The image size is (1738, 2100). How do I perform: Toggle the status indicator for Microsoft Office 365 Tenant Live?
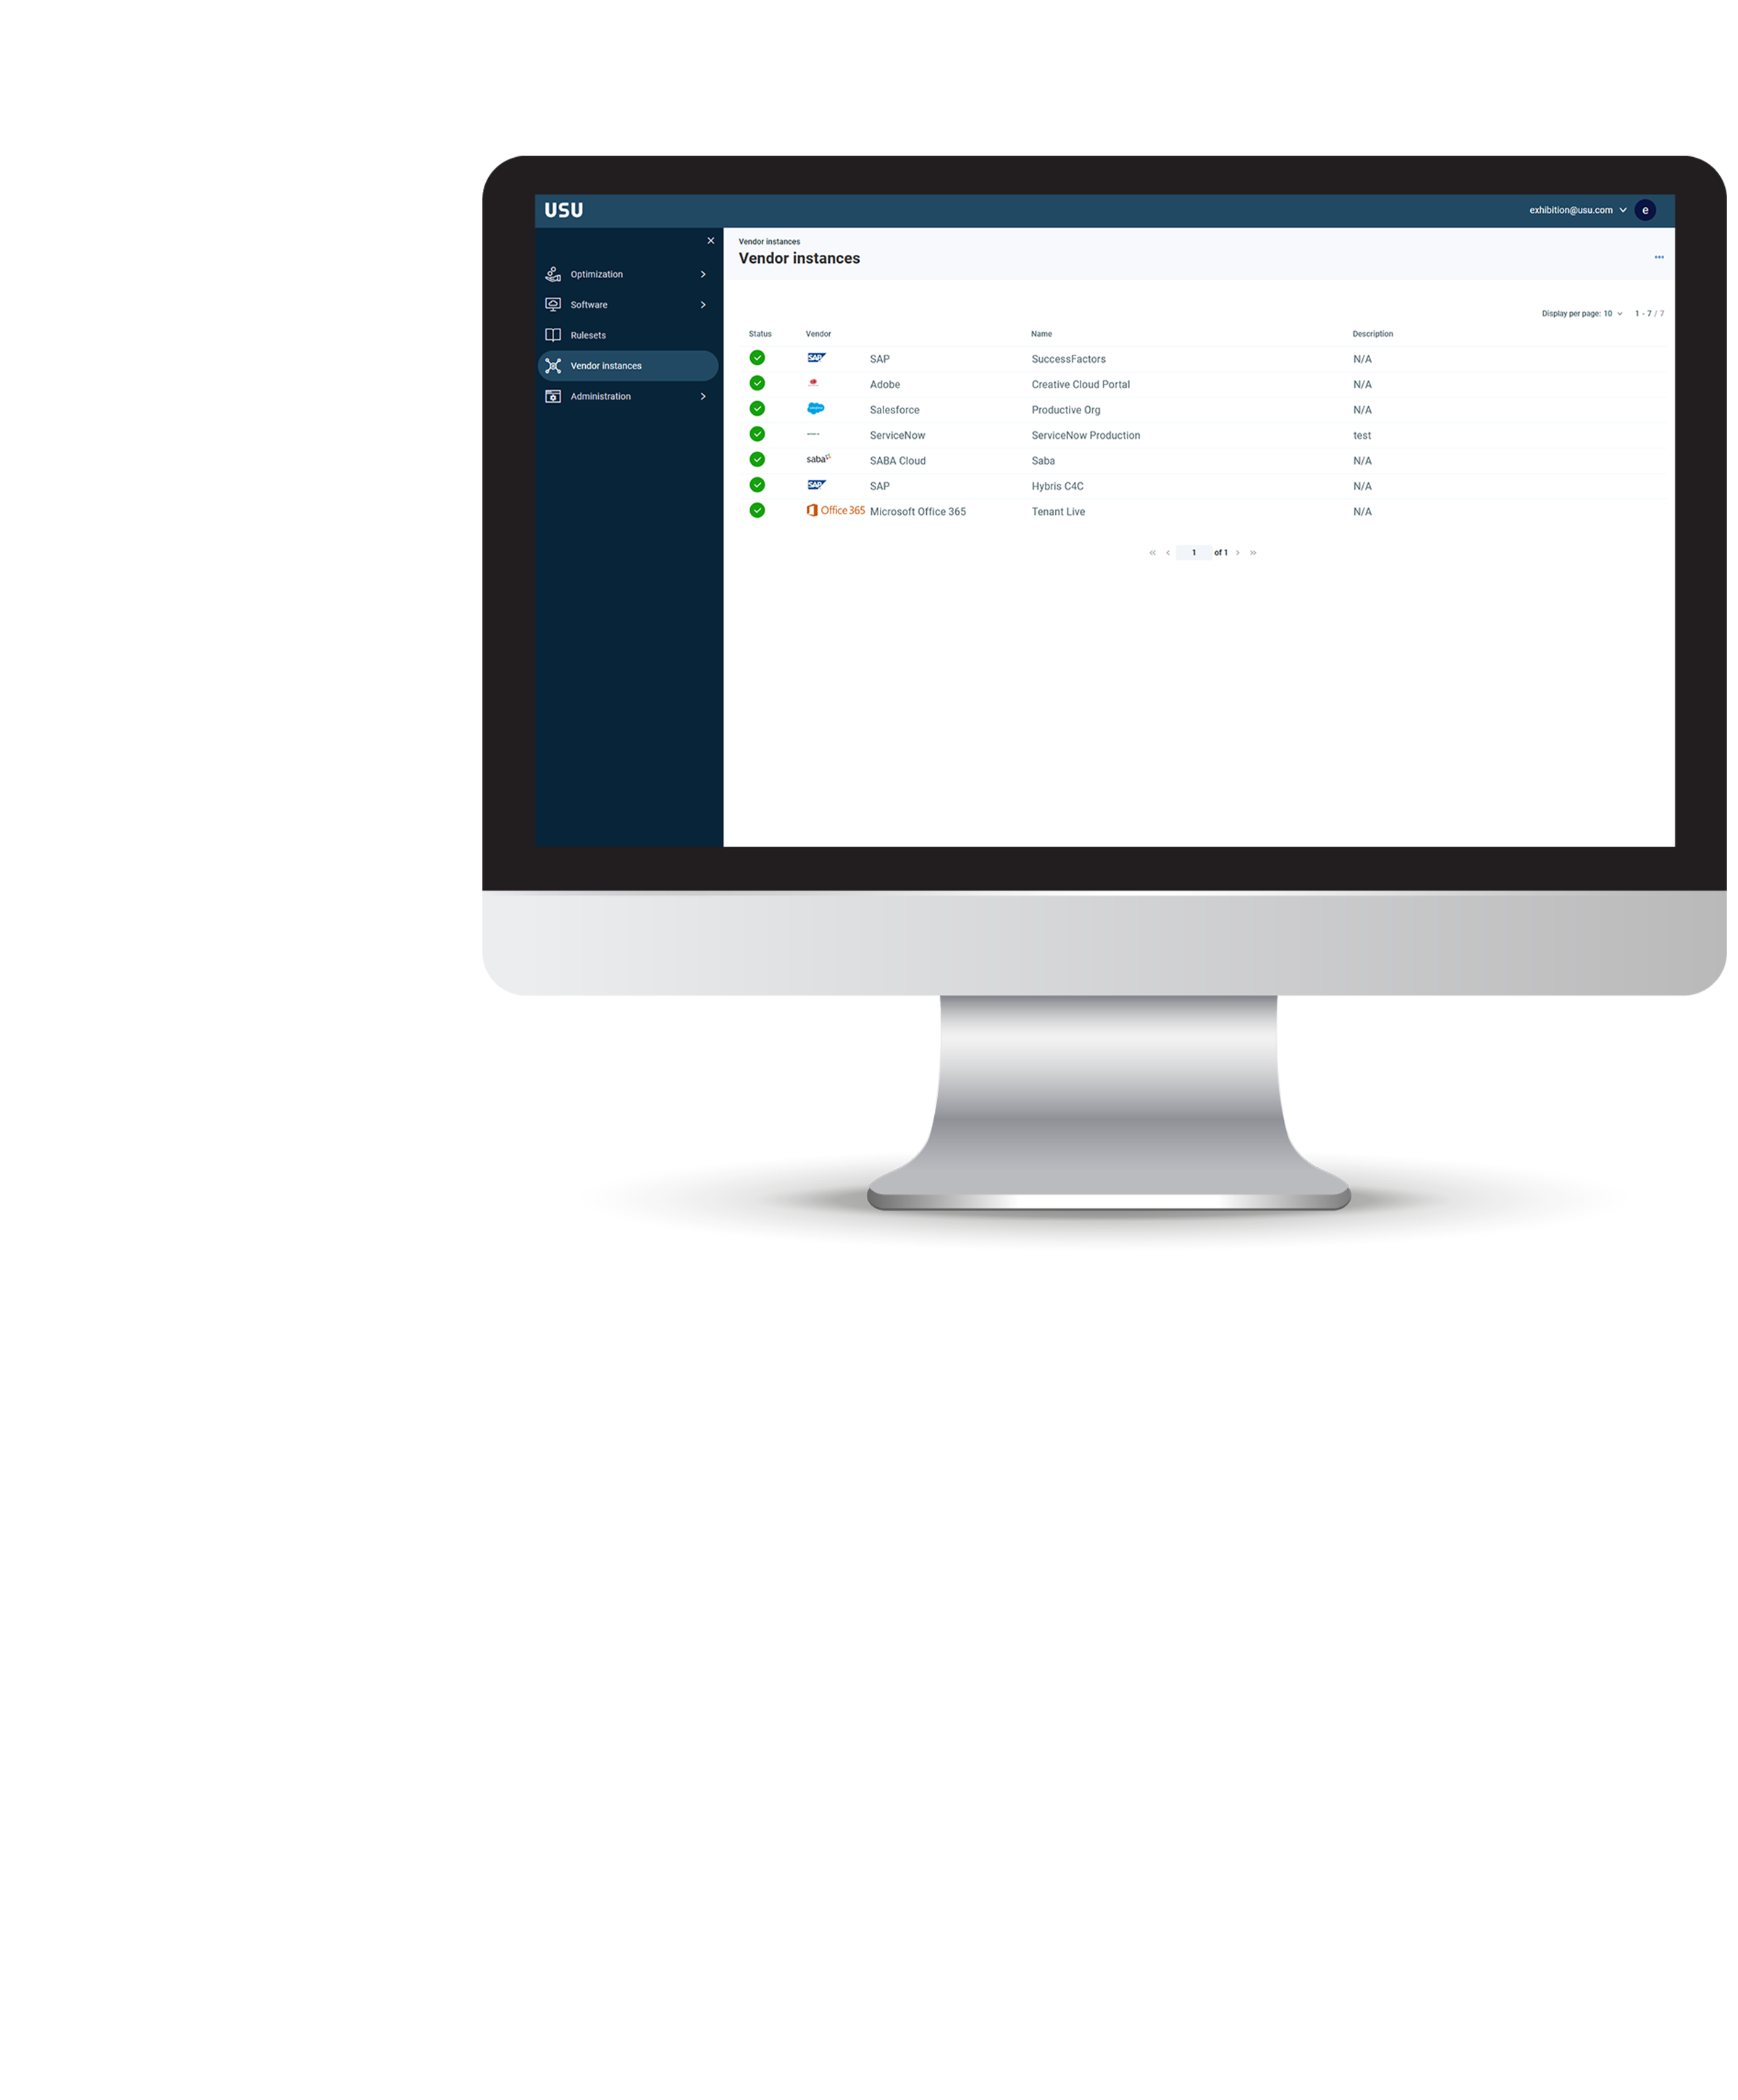coord(757,511)
